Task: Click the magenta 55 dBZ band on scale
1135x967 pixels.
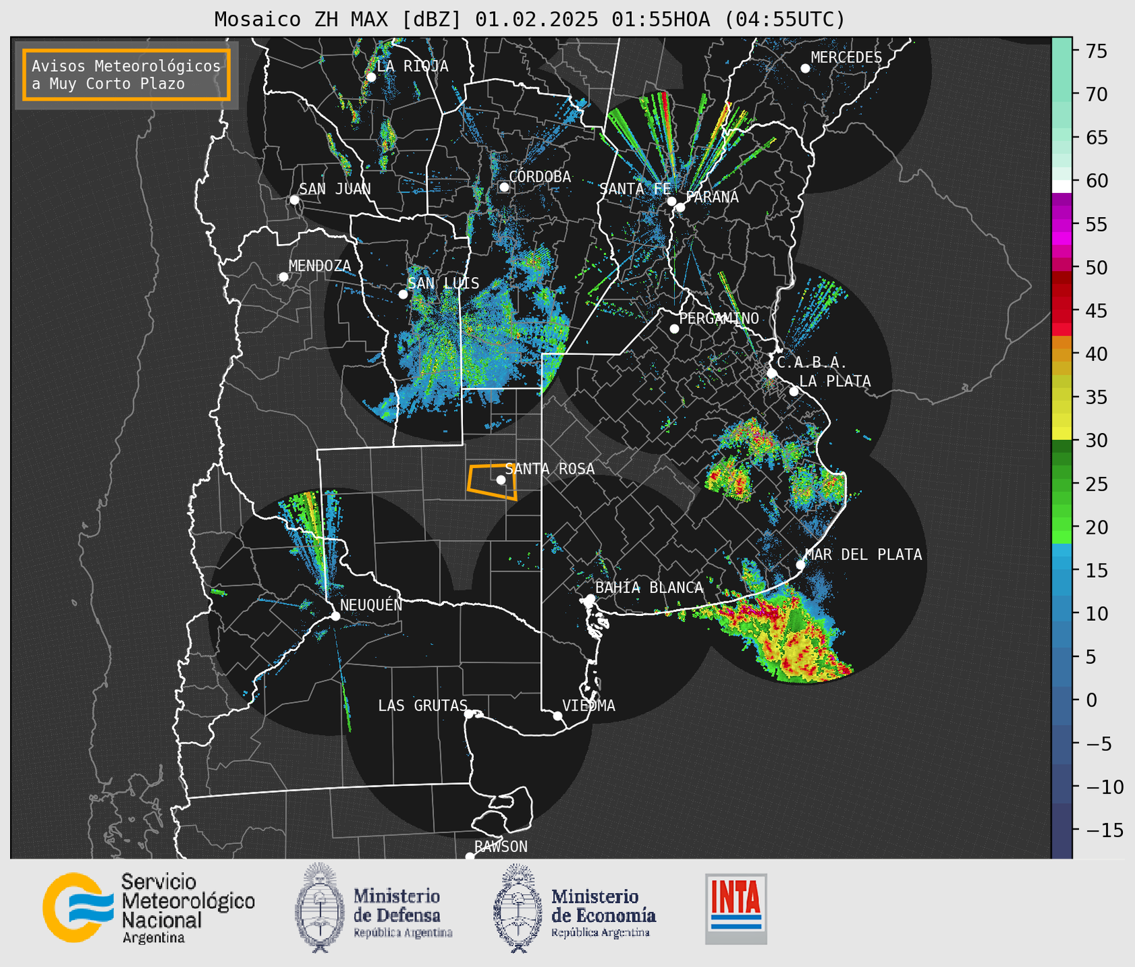Action: click(1062, 225)
